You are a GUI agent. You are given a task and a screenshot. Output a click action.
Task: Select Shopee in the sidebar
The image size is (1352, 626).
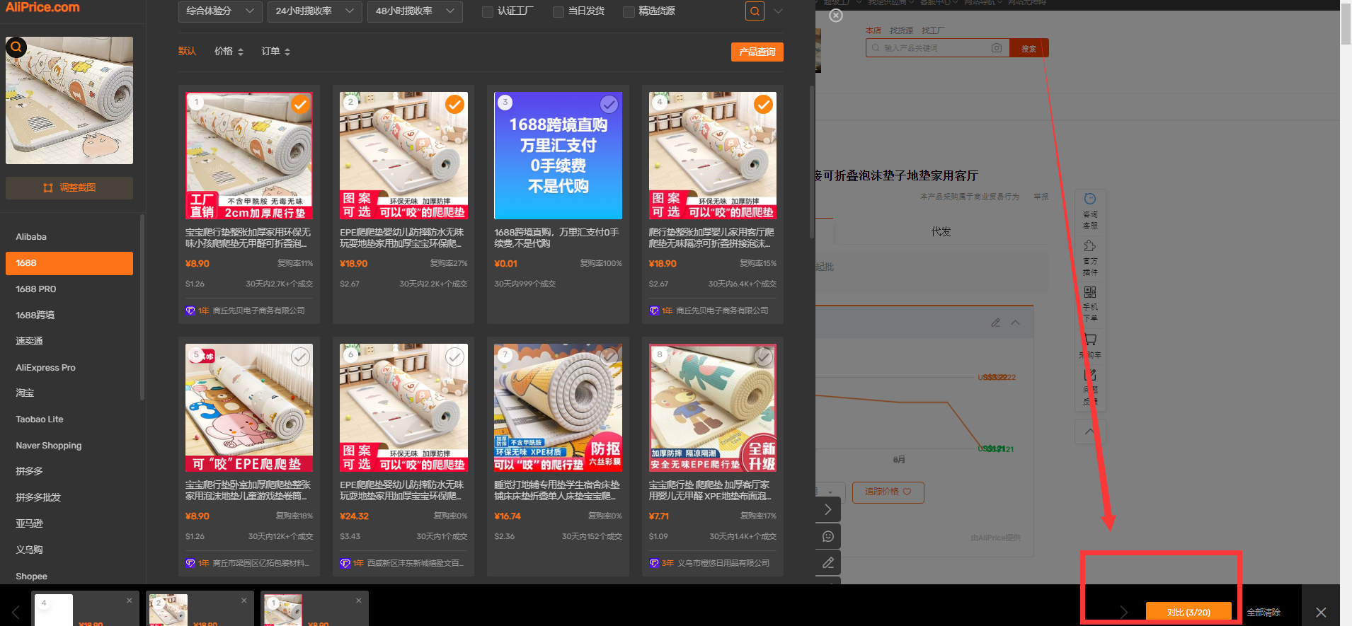point(69,576)
